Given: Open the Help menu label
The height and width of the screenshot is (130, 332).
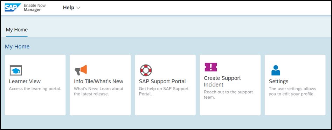Looking at the screenshot, I should 68,8.
